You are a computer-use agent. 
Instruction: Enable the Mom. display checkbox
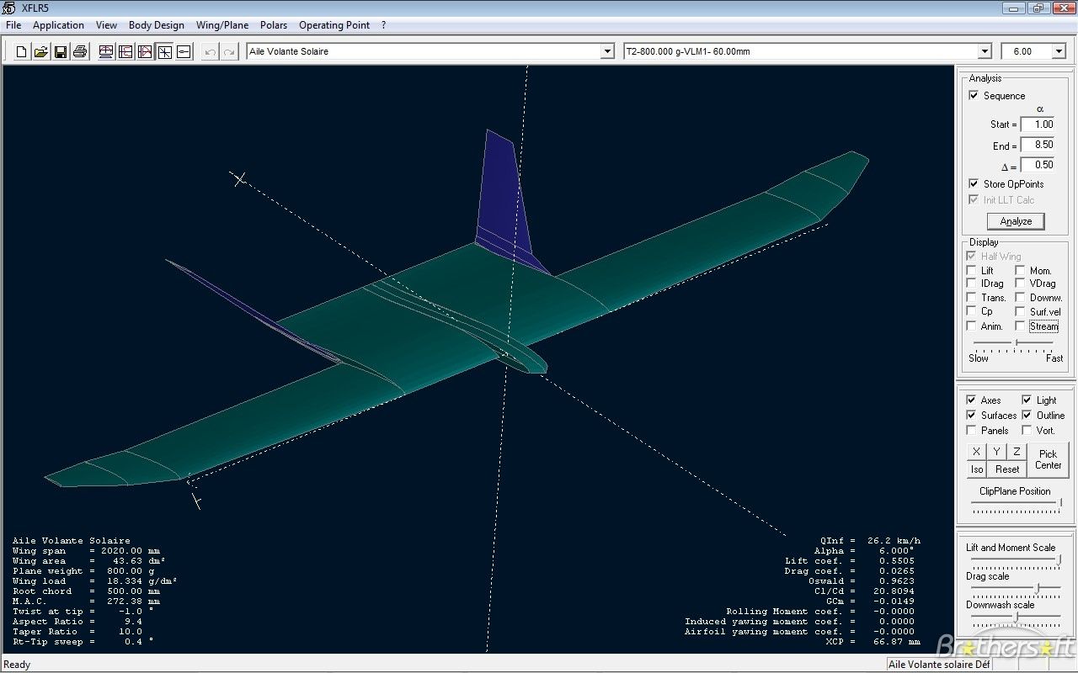click(1020, 271)
